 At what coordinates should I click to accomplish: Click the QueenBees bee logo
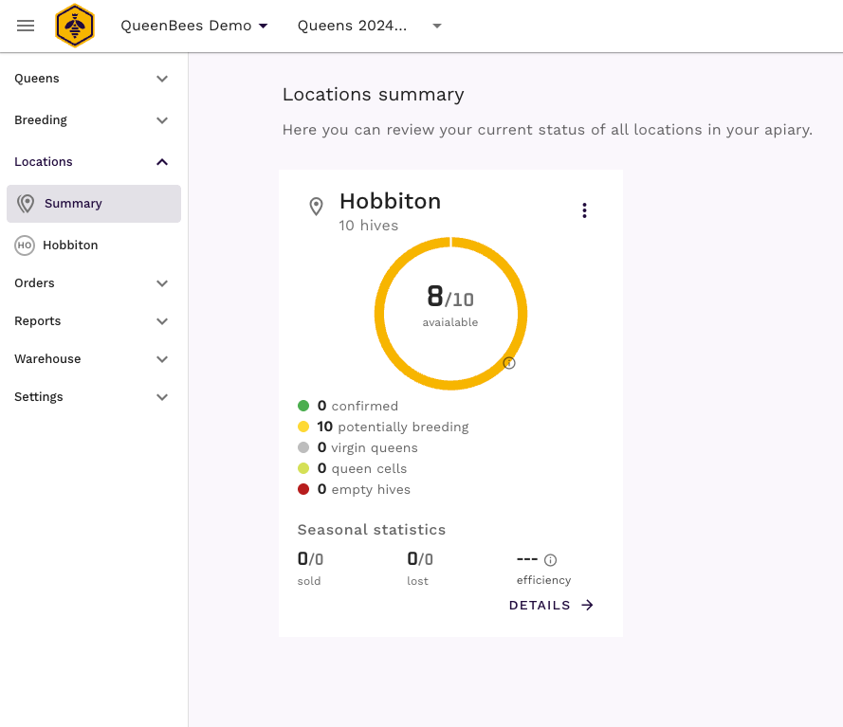coord(75,26)
